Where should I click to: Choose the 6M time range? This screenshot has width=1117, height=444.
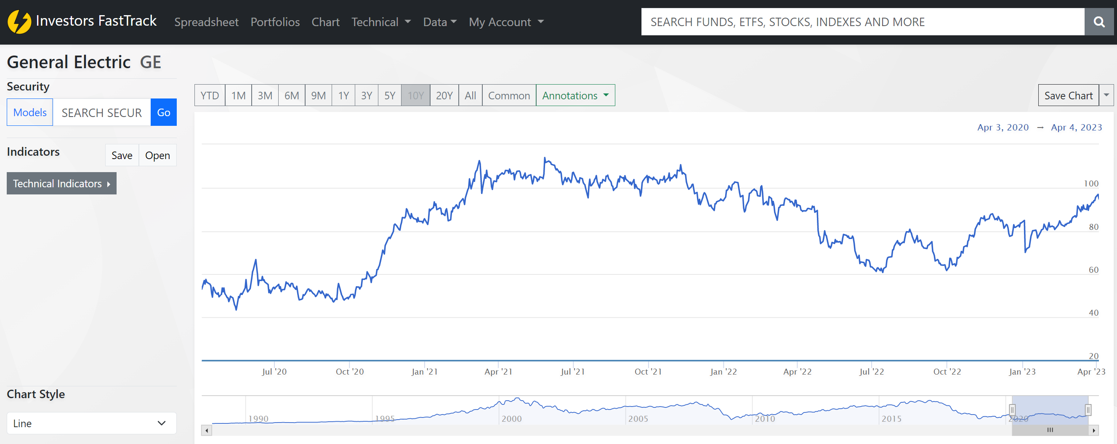(x=292, y=96)
